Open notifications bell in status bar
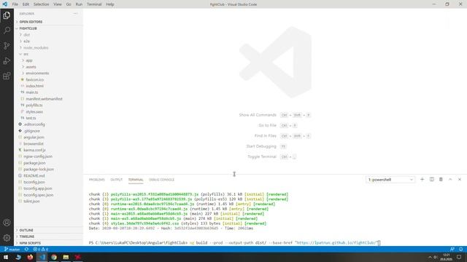The image size is (467, 262). (460, 249)
